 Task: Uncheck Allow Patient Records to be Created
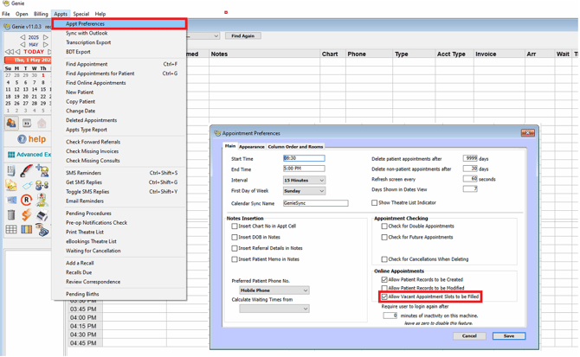[x=384, y=280]
